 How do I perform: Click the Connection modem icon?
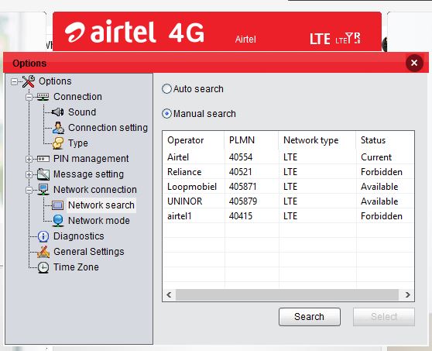pos(43,97)
